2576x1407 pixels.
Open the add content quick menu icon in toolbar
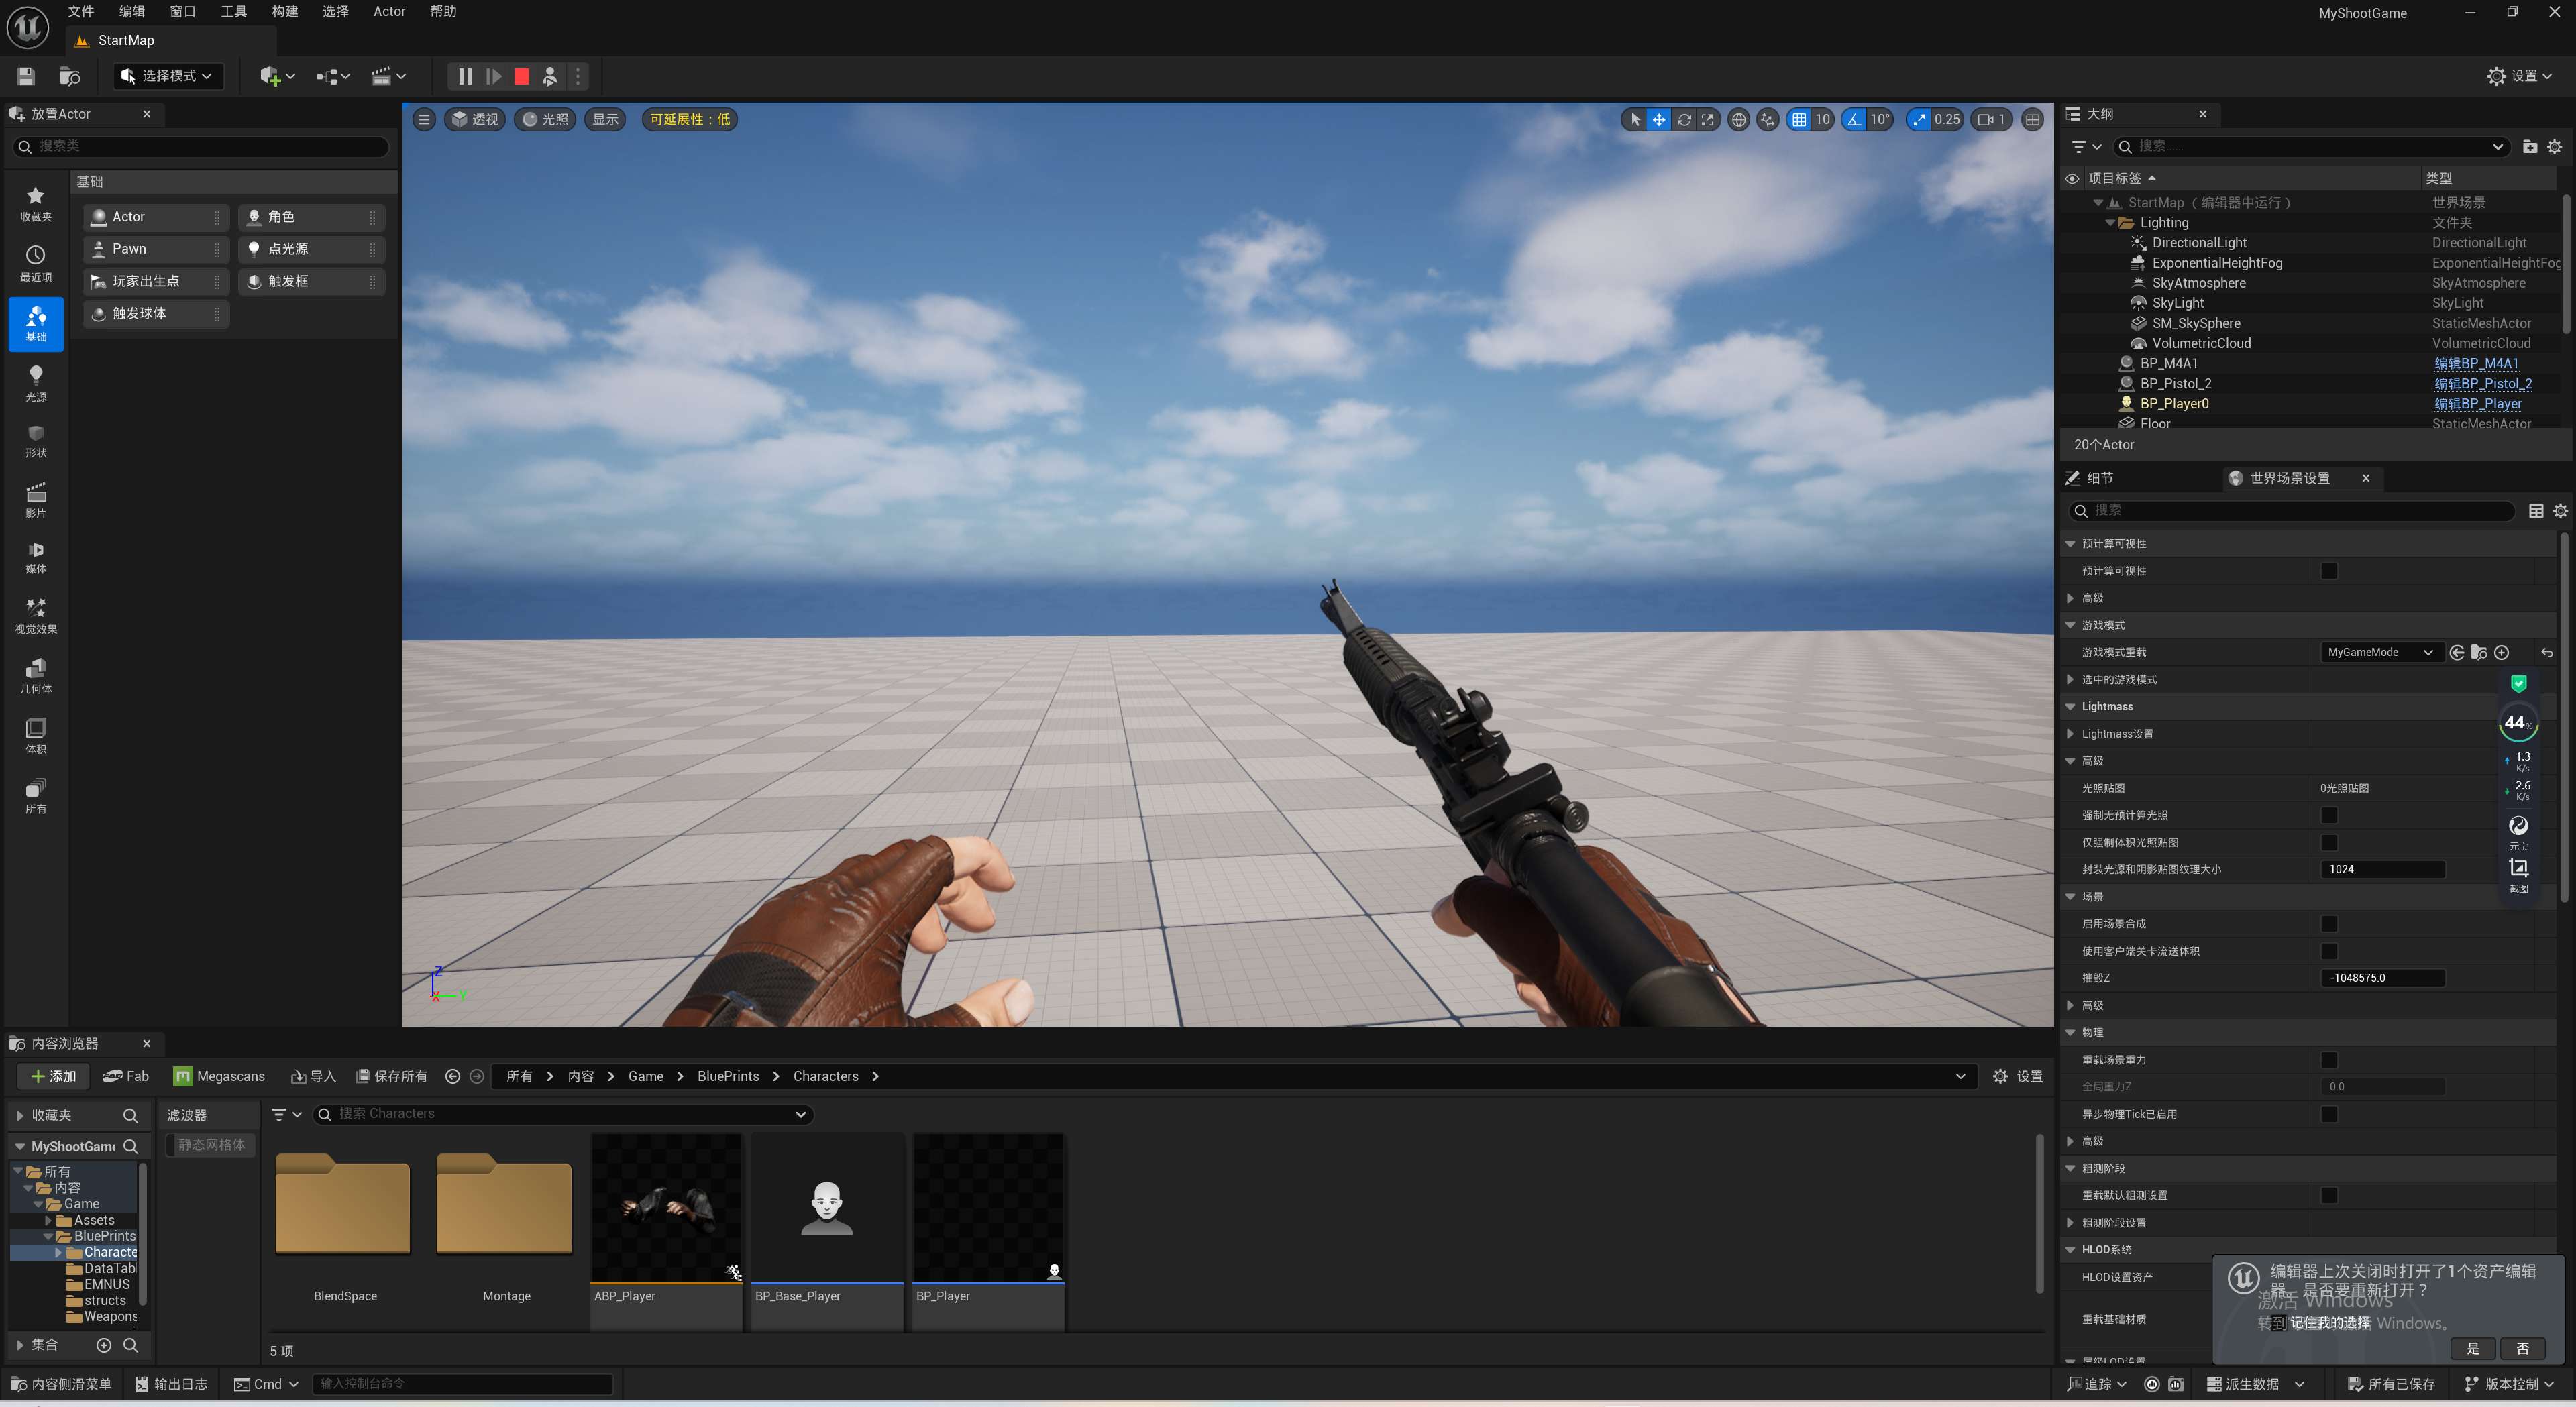(277, 76)
